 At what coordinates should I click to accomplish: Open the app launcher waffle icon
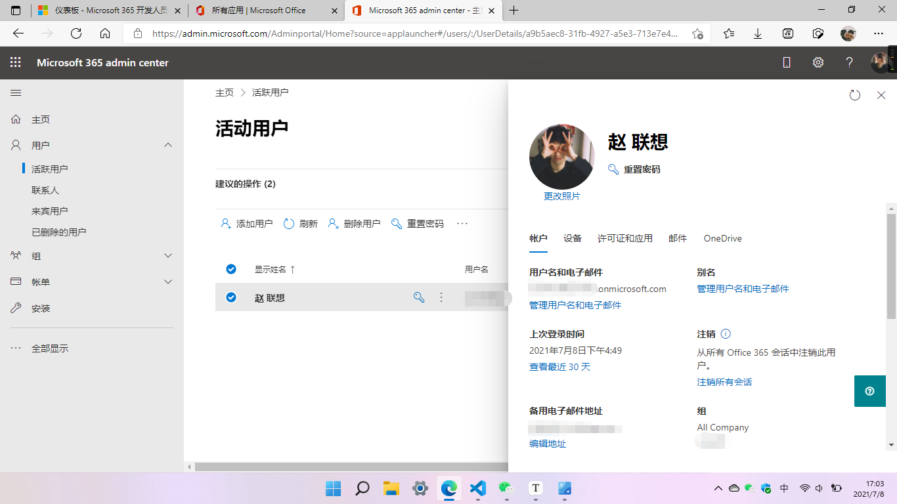pyautogui.click(x=16, y=62)
